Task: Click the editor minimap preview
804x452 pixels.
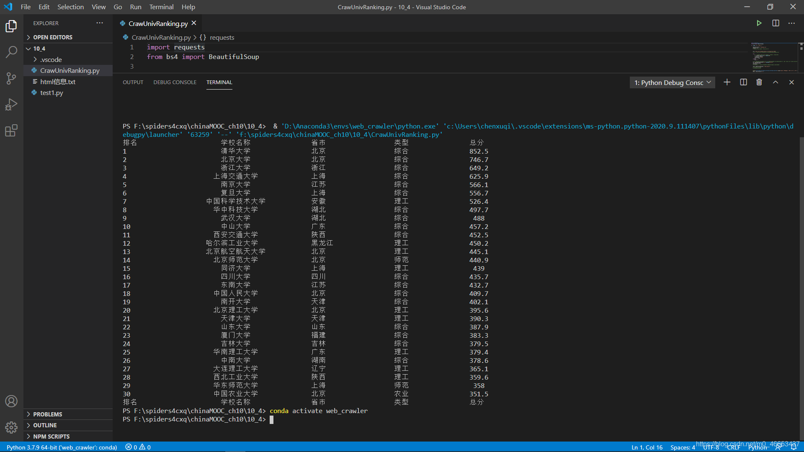Action: pyautogui.click(x=774, y=57)
